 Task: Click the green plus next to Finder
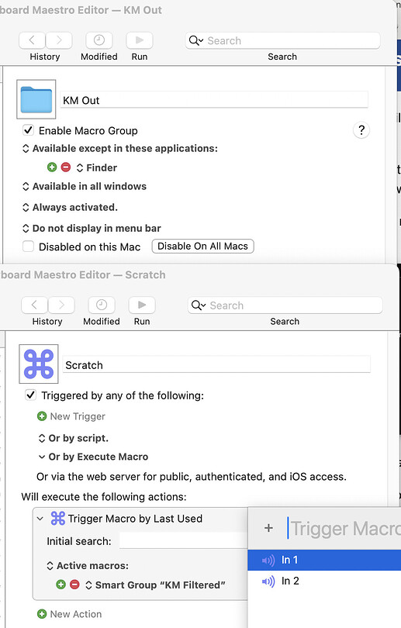52,167
